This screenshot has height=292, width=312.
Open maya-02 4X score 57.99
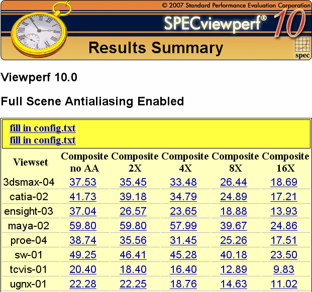coord(183,226)
